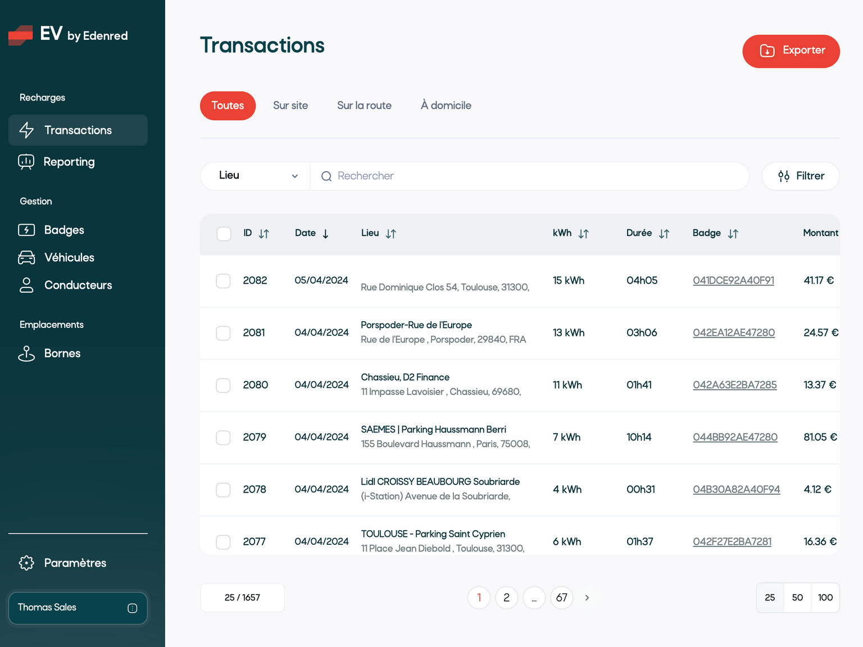Image resolution: width=863 pixels, height=647 pixels.
Task: Open badge 041DCE92A40F91 link
Action: tap(733, 280)
